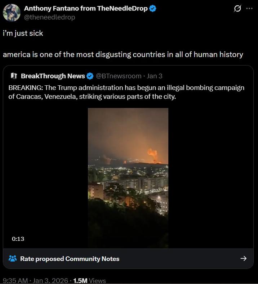Viewport: 258px width, 284px height.
Task: Click the 1.5M Views count
Action: point(89,280)
